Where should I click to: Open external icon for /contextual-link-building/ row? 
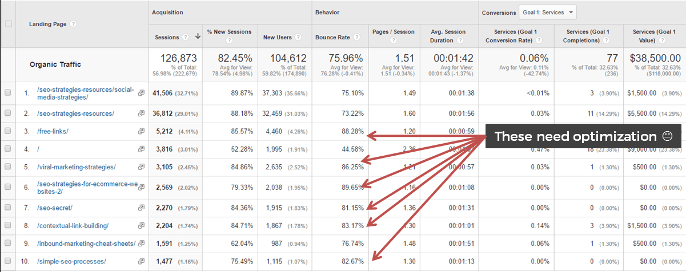tap(141, 226)
